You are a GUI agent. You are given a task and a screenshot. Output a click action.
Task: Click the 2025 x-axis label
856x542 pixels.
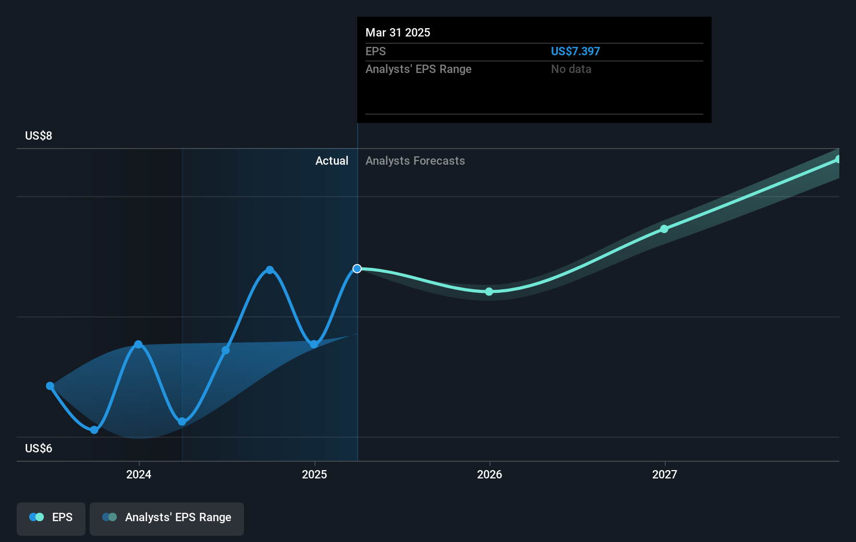pos(314,474)
